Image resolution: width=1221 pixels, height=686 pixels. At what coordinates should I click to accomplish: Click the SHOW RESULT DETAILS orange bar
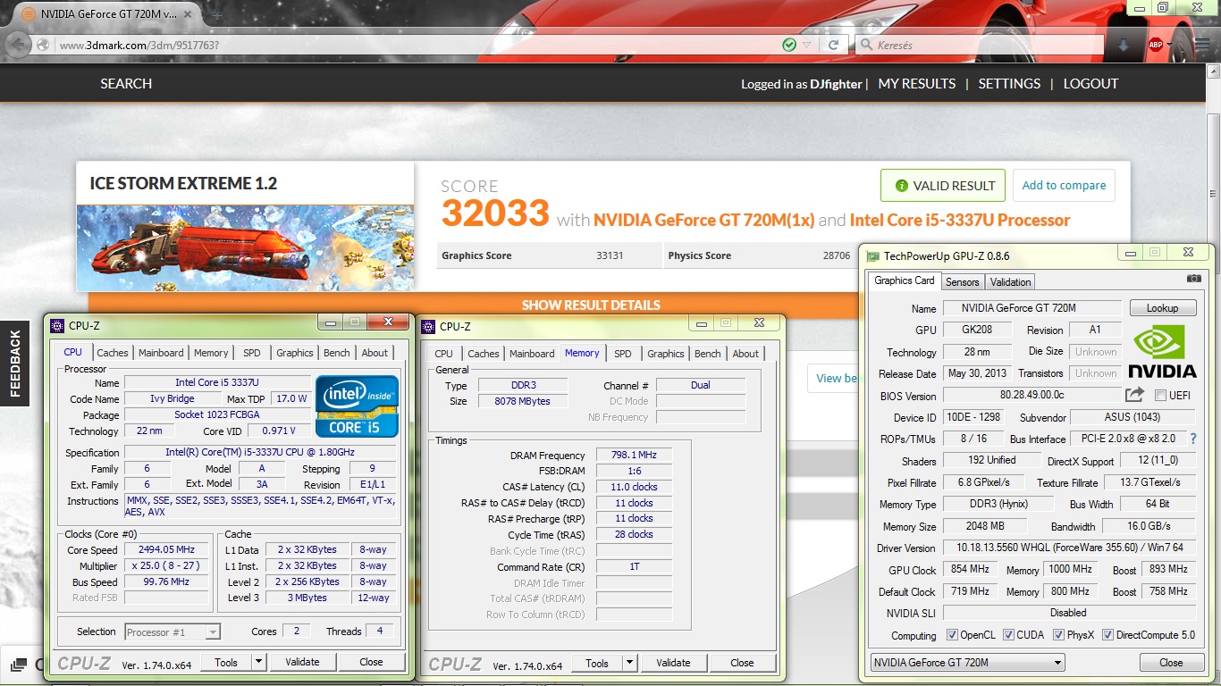point(591,305)
